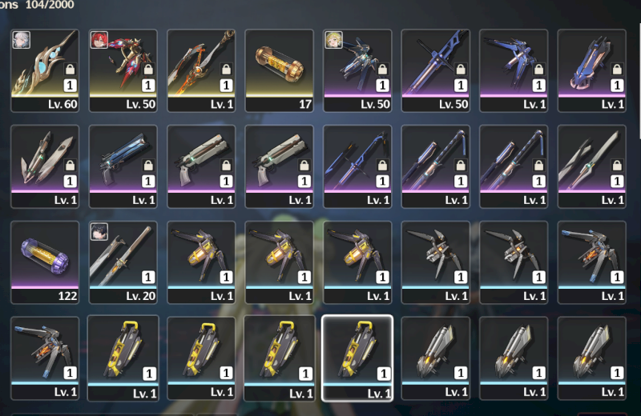
Task: Toggle the lock on the blue pistol
Action: click(x=148, y=165)
